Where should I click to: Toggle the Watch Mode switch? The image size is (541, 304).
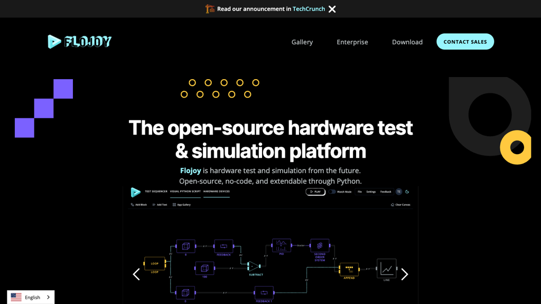point(332,192)
